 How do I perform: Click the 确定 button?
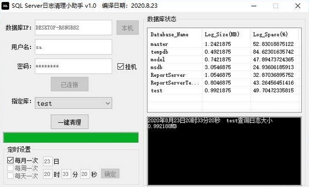tap(110, 174)
